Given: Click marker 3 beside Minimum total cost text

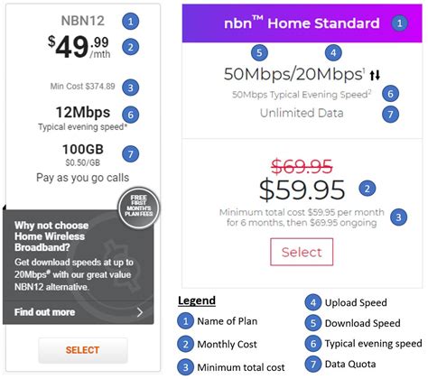Looking at the screenshot, I should (398, 217).
